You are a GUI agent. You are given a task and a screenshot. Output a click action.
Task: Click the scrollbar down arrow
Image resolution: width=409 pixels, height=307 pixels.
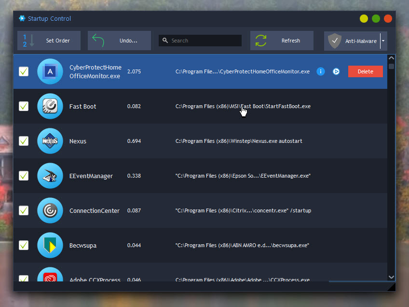[391, 277]
